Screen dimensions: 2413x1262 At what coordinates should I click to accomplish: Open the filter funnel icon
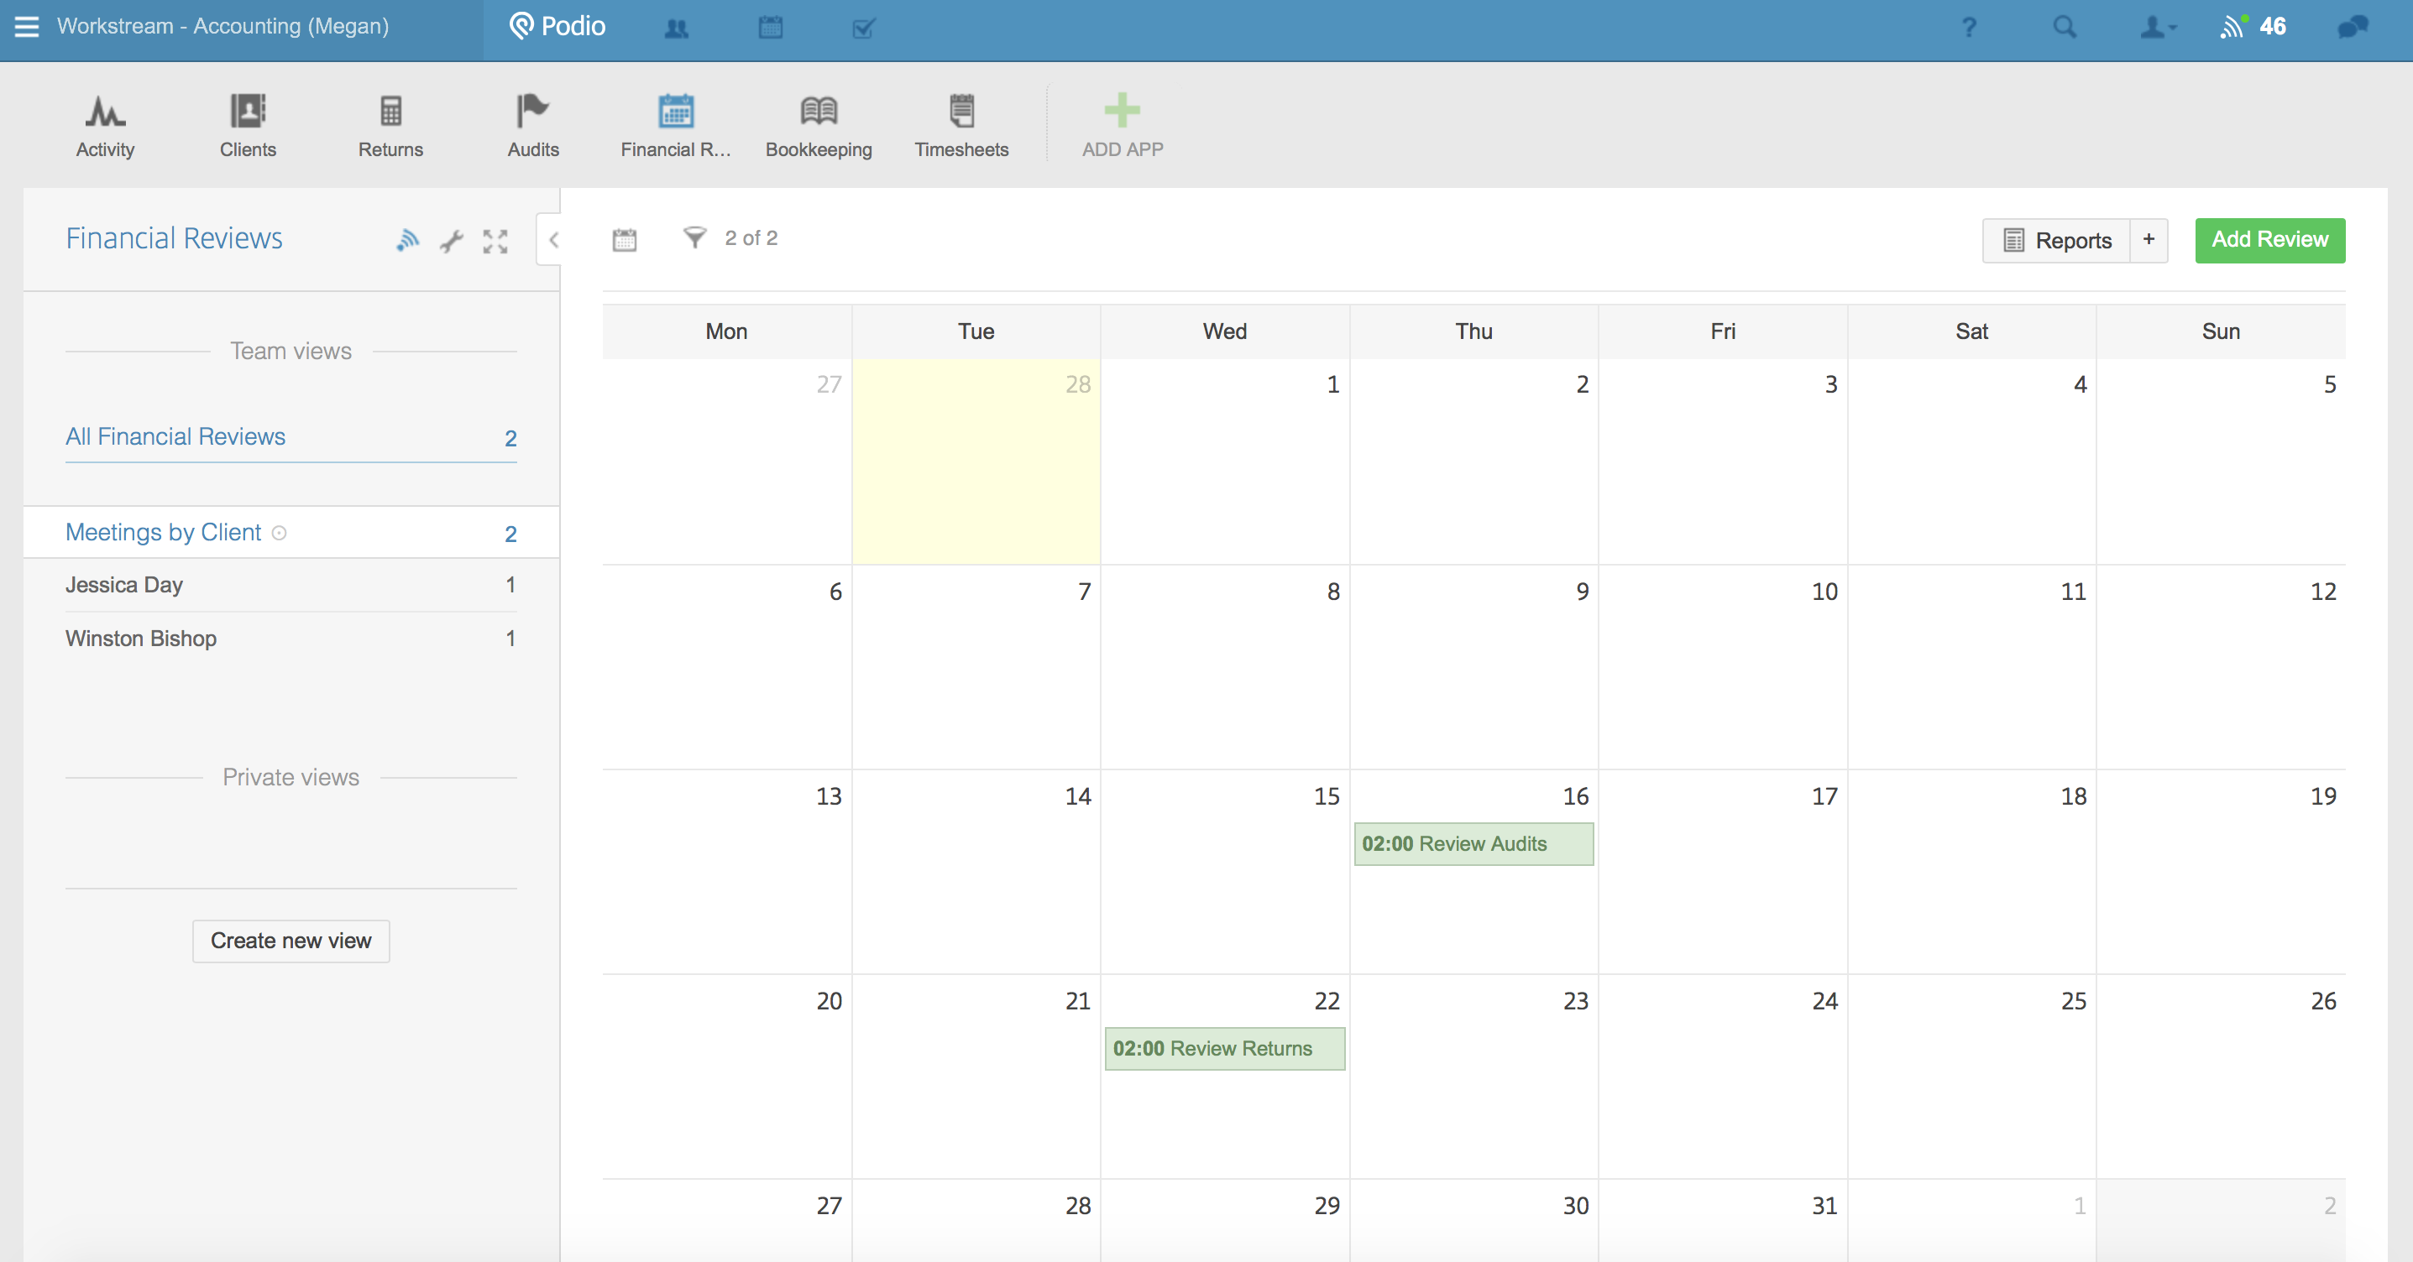[694, 237]
